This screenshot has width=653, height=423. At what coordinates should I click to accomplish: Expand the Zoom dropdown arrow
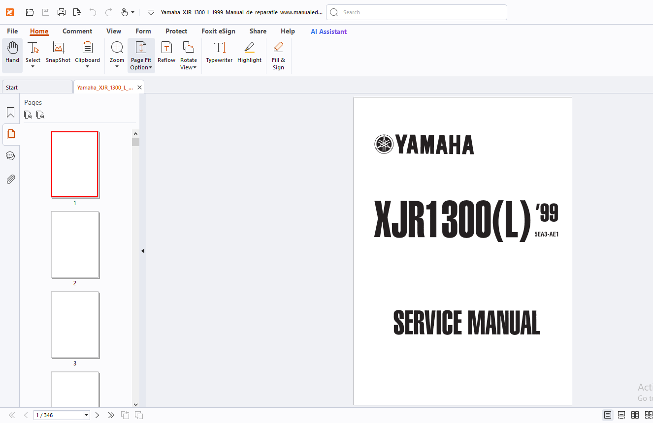coord(117,67)
